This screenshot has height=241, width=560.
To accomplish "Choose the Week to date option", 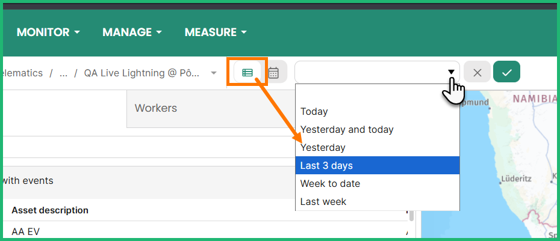I will [330, 183].
